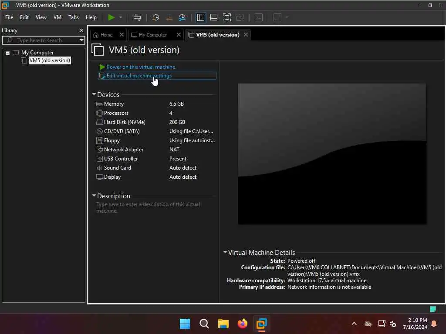Image resolution: width=446 pixels, height=334 pixels.
Task: Click the VM page title icon
Action: [x=98, y=50]
